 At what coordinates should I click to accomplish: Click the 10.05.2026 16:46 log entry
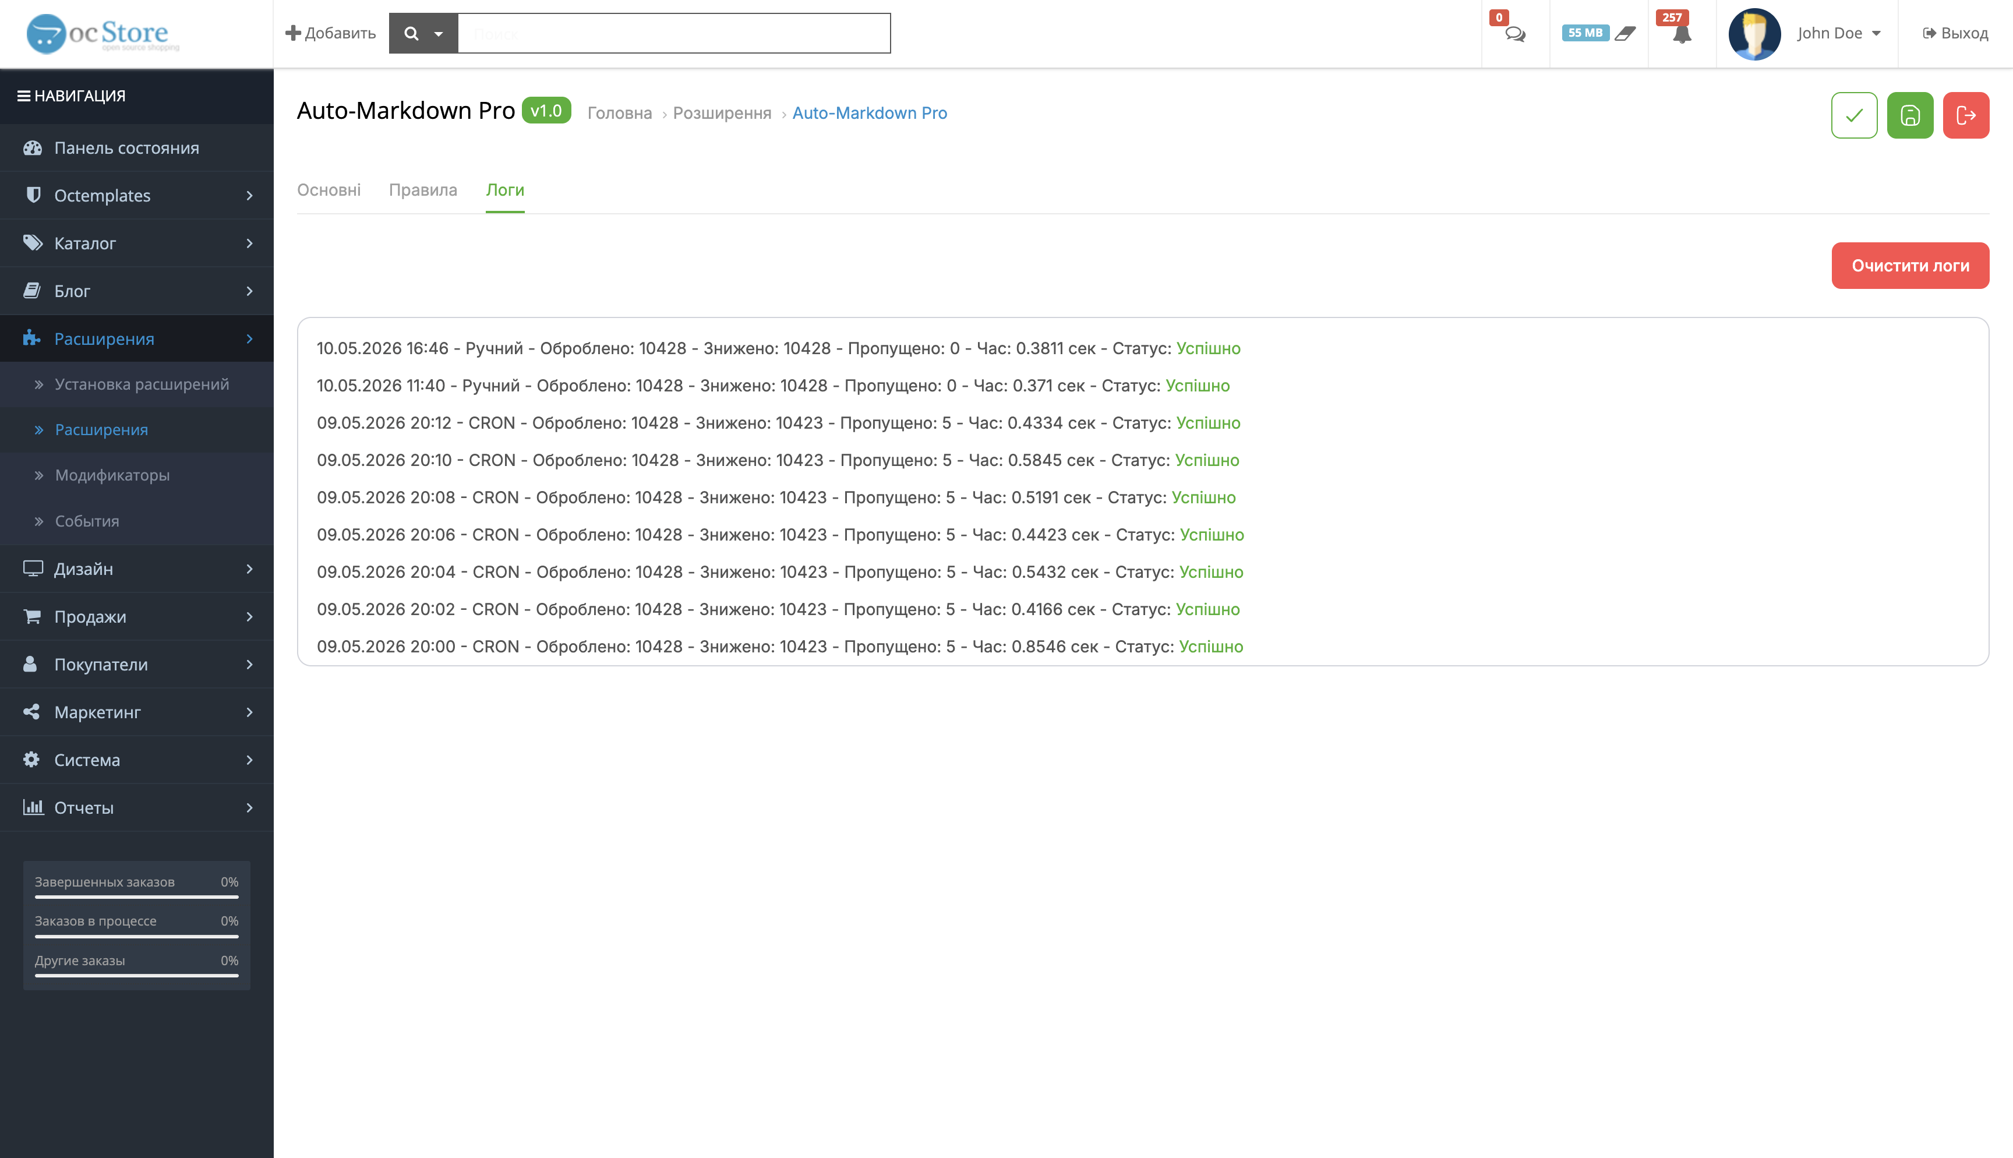(x=778, y=348)
